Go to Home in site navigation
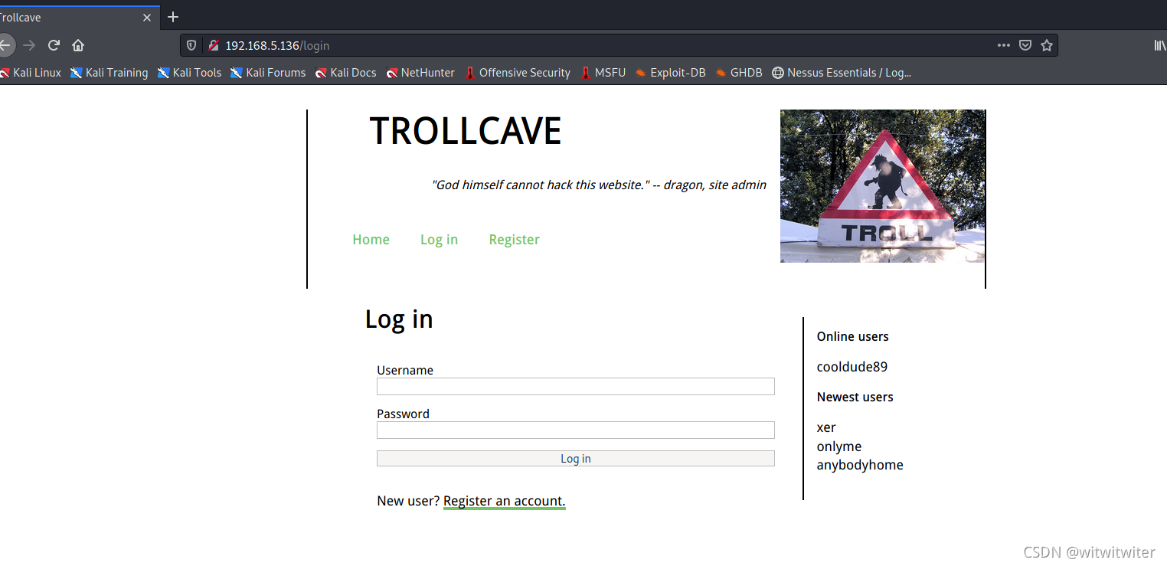 371,240
